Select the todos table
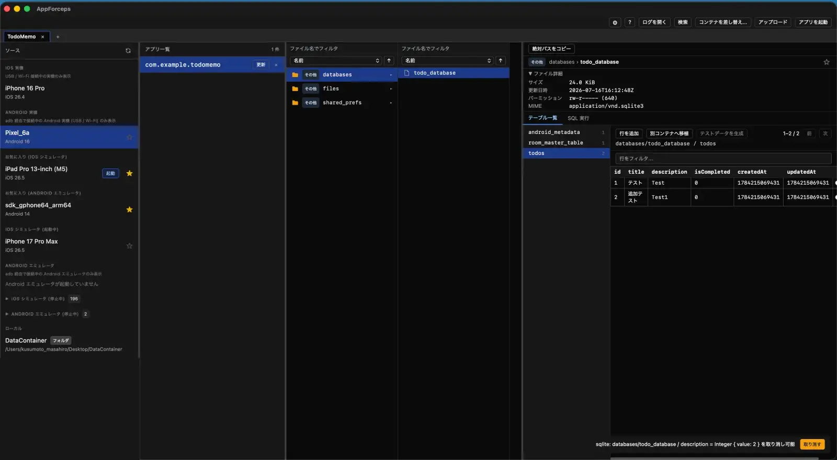 566,153
